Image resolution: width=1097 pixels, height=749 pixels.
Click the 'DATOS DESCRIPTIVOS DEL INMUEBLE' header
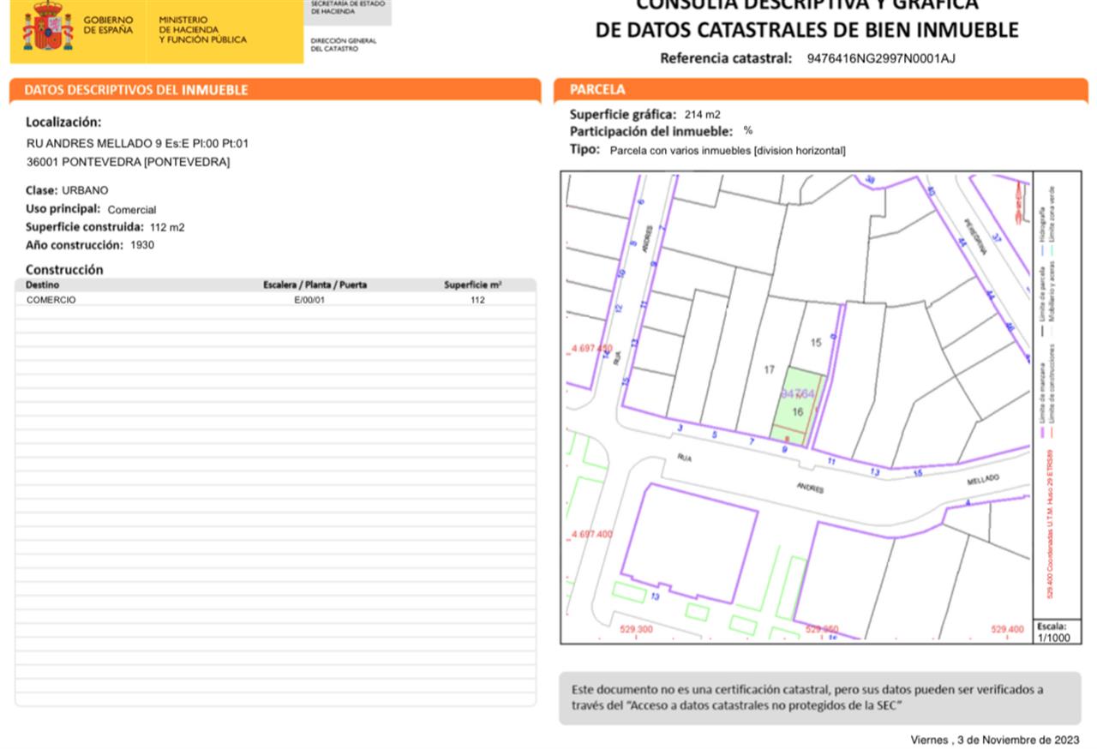[x=135, y=89]
